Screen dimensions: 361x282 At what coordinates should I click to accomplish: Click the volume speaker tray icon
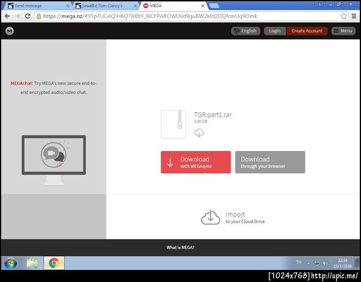tap(326, 263)
